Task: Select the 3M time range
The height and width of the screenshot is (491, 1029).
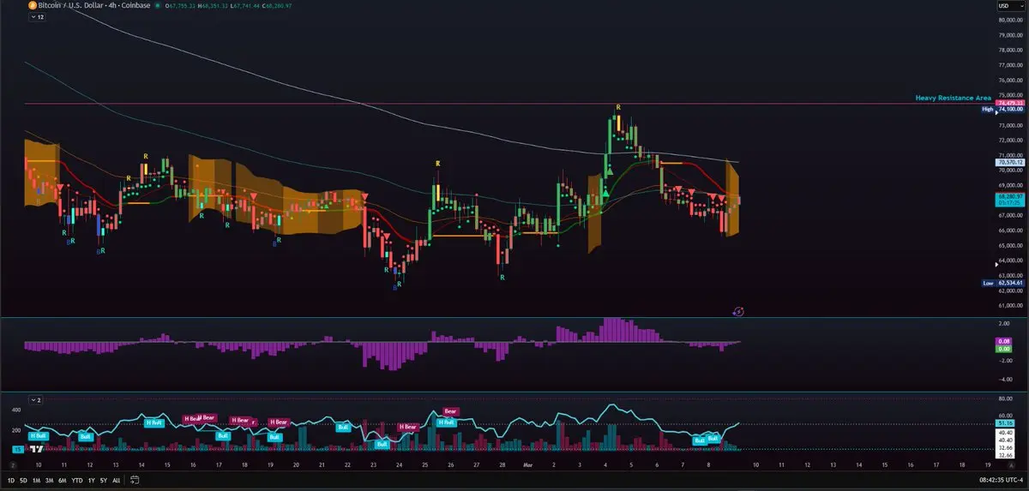Action: (50, 481)
